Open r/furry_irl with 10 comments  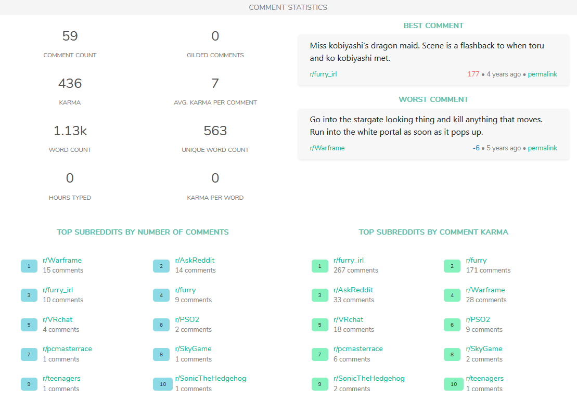[x=58, y=290]
